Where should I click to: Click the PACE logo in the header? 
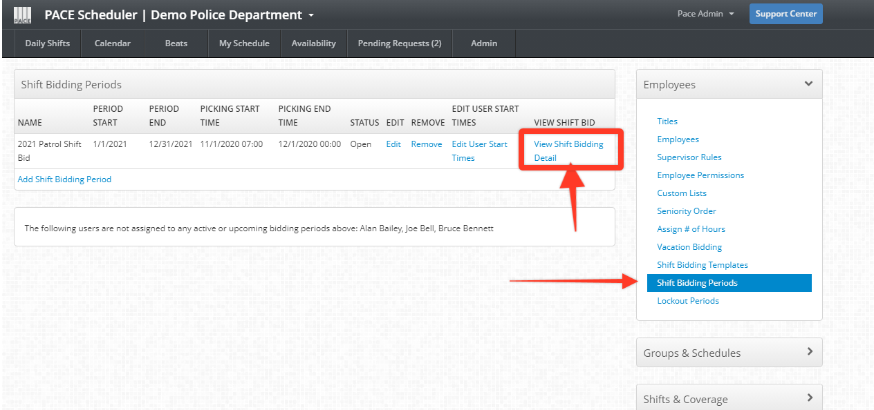pyautogui.click(x=22, y=14)
